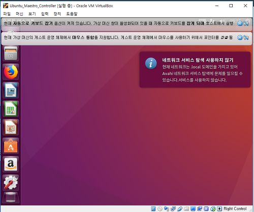Viewport: 254px width, 212px height.
Task: Click display status bar icon
Action: click(193, 209)
